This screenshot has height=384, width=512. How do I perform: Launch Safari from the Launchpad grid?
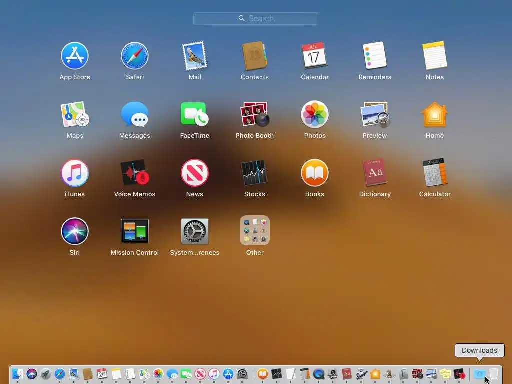pyautogui.click(x=135, y=56)
